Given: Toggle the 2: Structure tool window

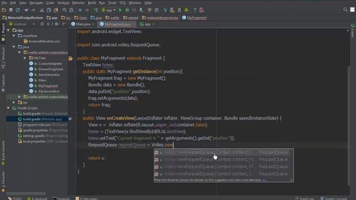Looking at the screenshot, I should coord(3,58).
